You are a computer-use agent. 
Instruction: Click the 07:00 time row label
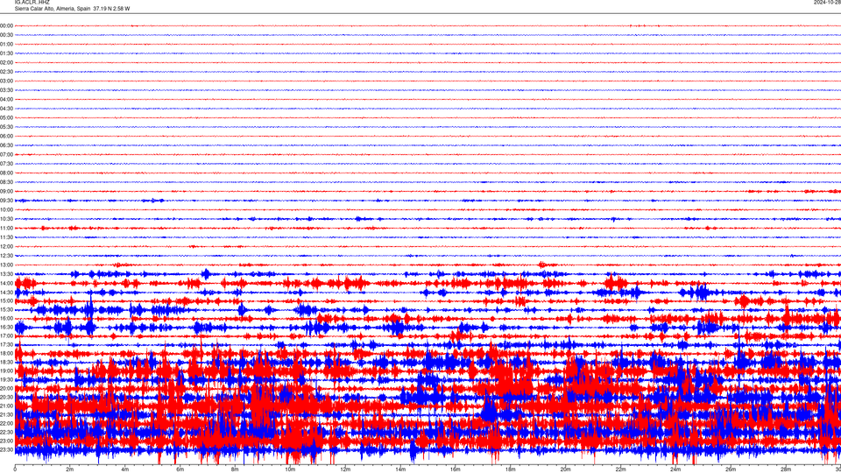pyautogui.click(x=6, y=154)
